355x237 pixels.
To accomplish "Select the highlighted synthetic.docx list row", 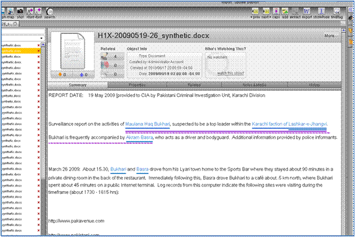I will [21, 51].
